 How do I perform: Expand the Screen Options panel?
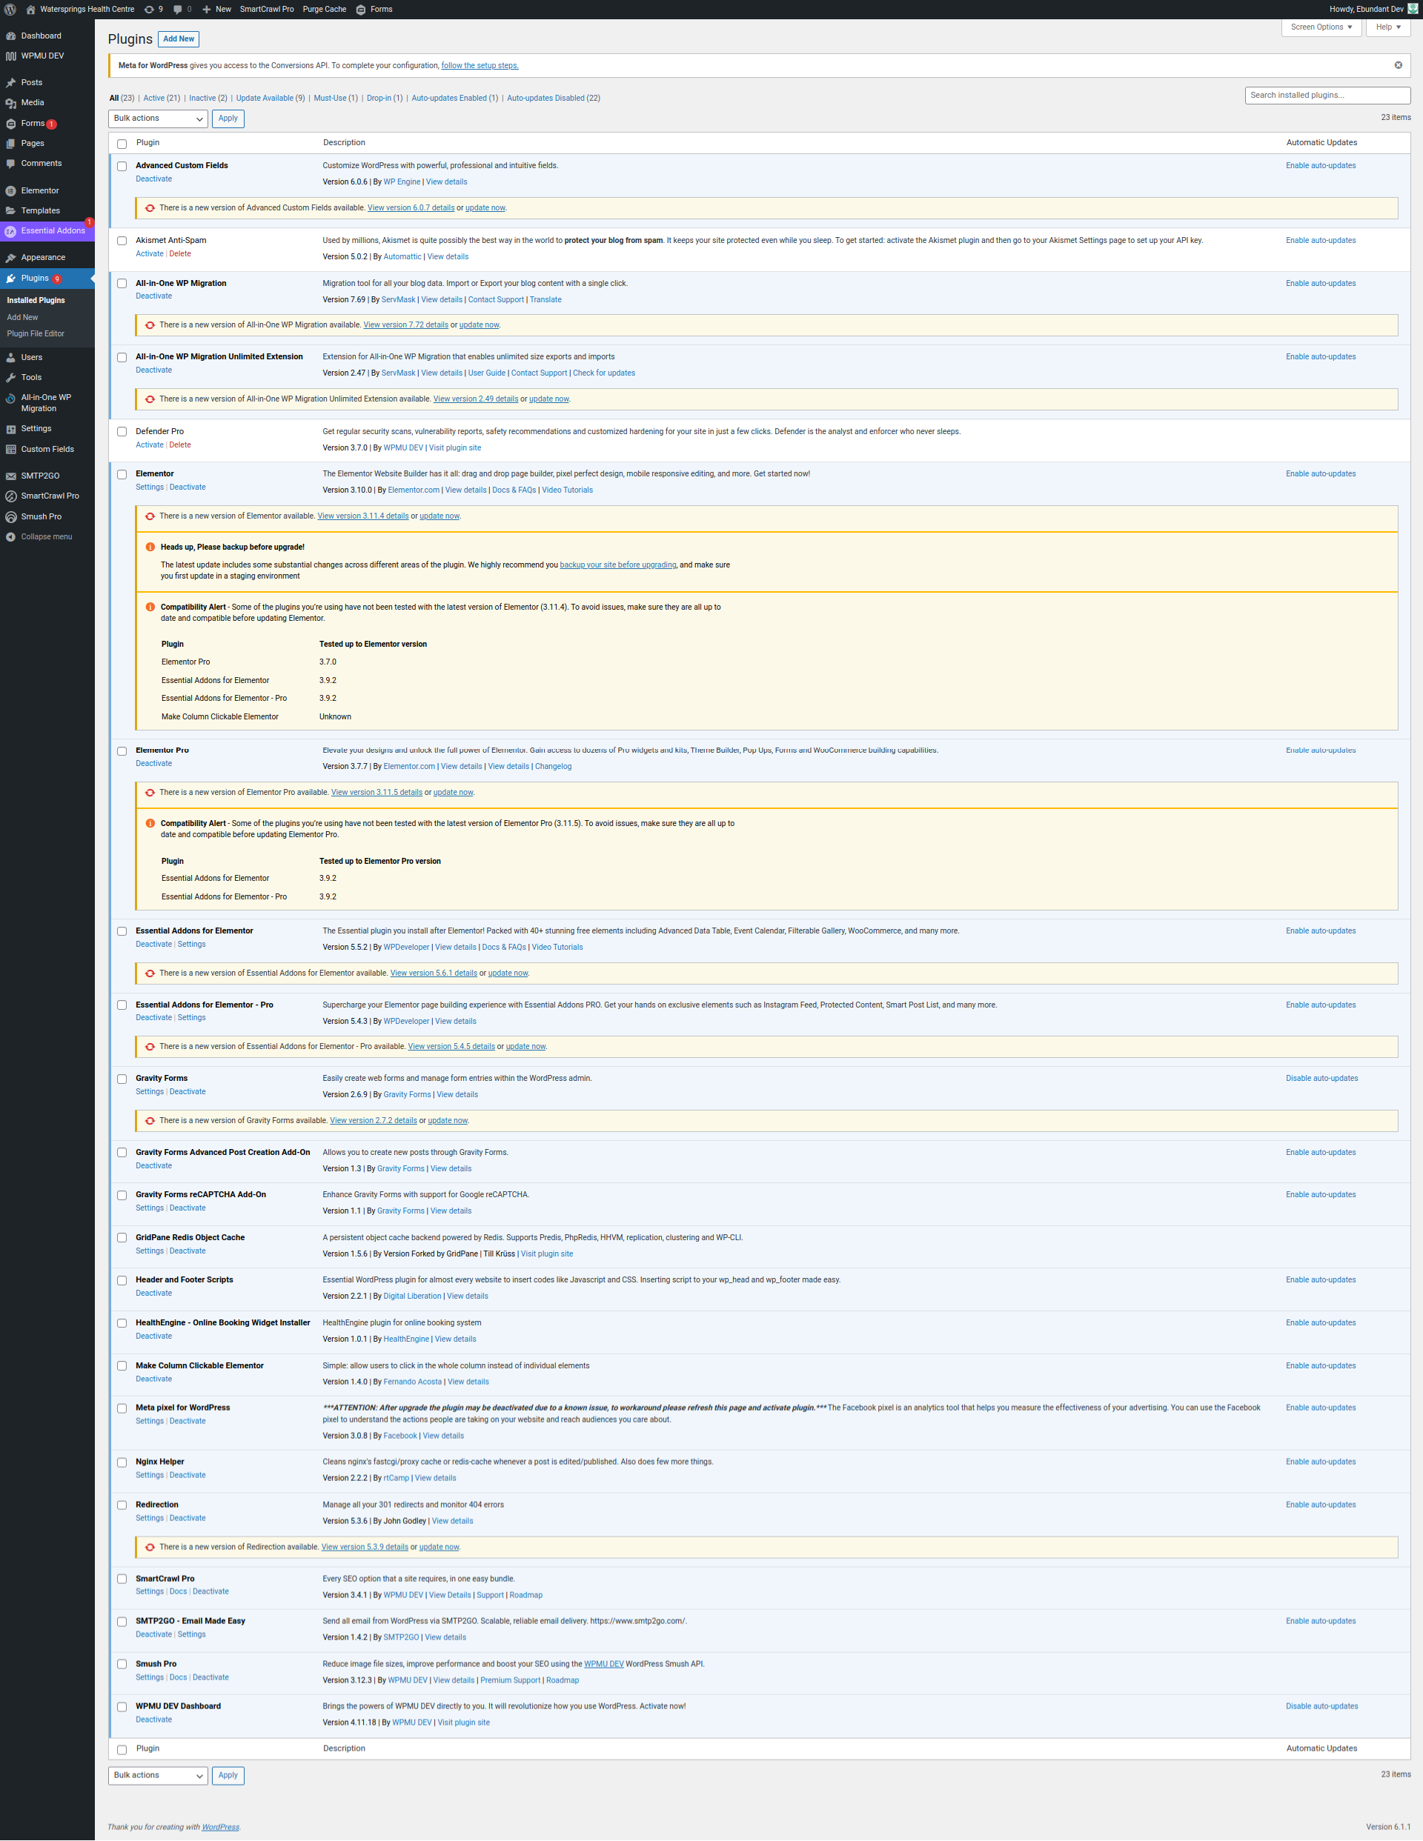[1321, 27]
